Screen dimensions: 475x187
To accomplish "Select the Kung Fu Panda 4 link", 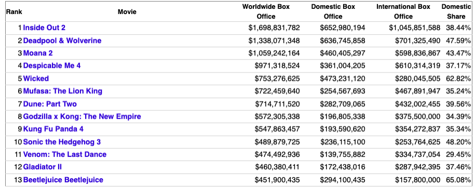I will click(53, 130).
